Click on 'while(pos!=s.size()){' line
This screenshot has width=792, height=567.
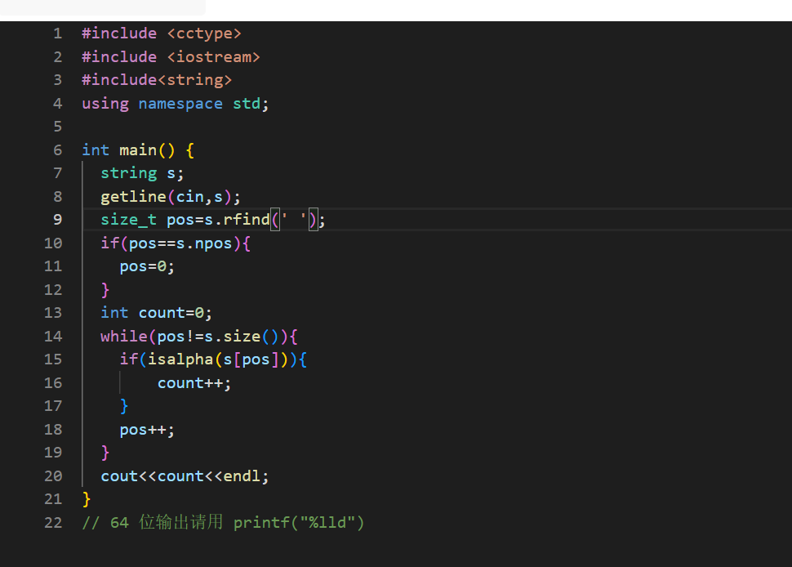(199, 336)
